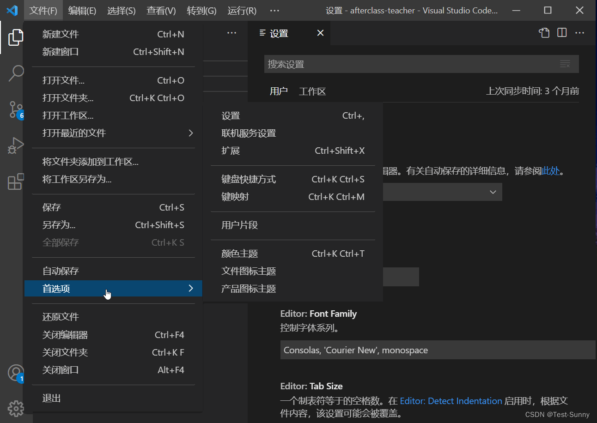
Task: Select 另存为... in the file menu
Action: point(113,225)
